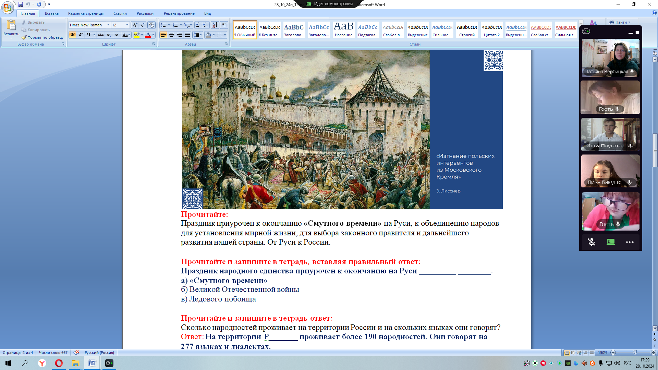The width and height of the screenshot is (658, 370).
Task: Switch to full screen reading view
Action: (x=573, y=353)
